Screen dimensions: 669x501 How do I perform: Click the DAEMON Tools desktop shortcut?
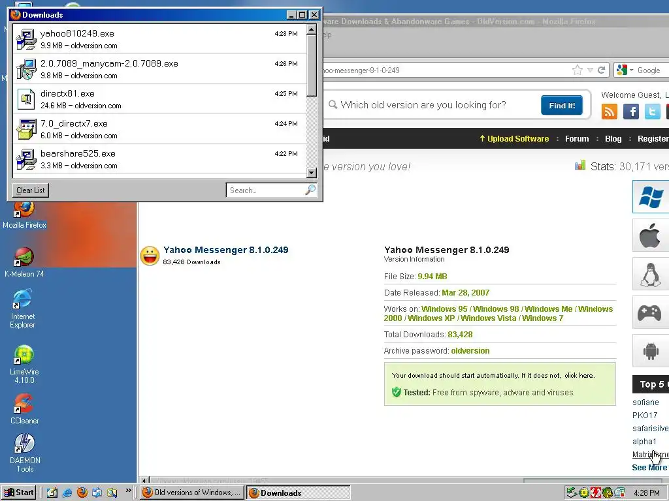pyautogui.click(x=25, y=453)
